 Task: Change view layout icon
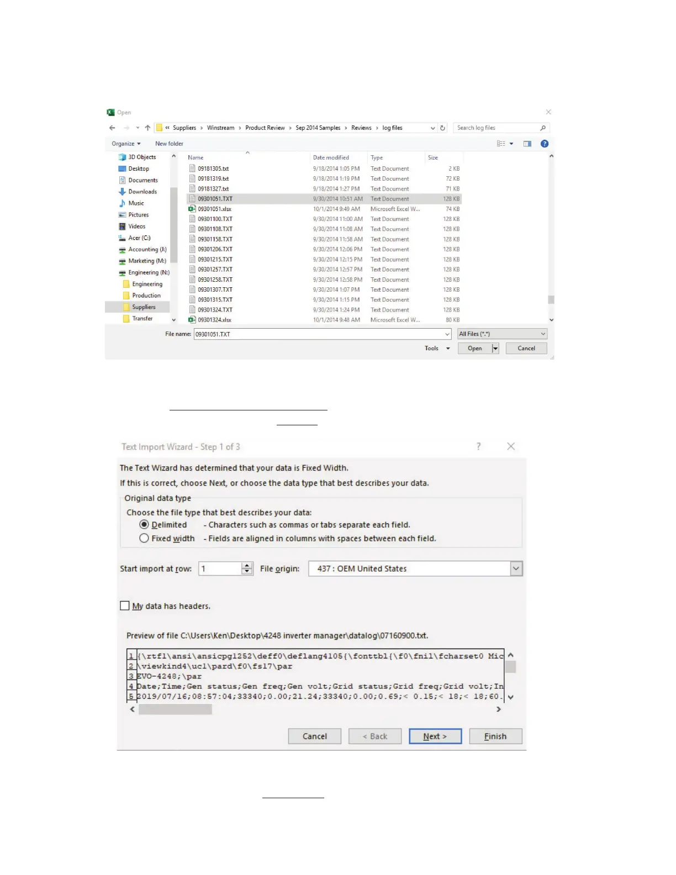click(501, 144)
